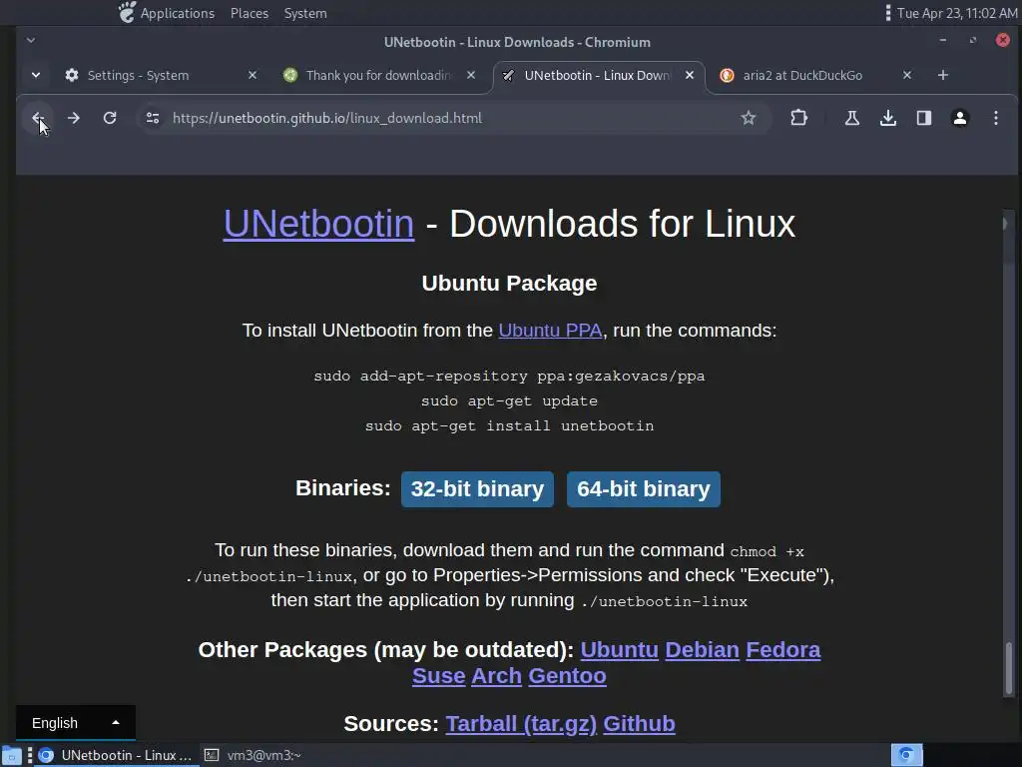
Task: Open the Gentoo package link
Action: pos(567,676)
